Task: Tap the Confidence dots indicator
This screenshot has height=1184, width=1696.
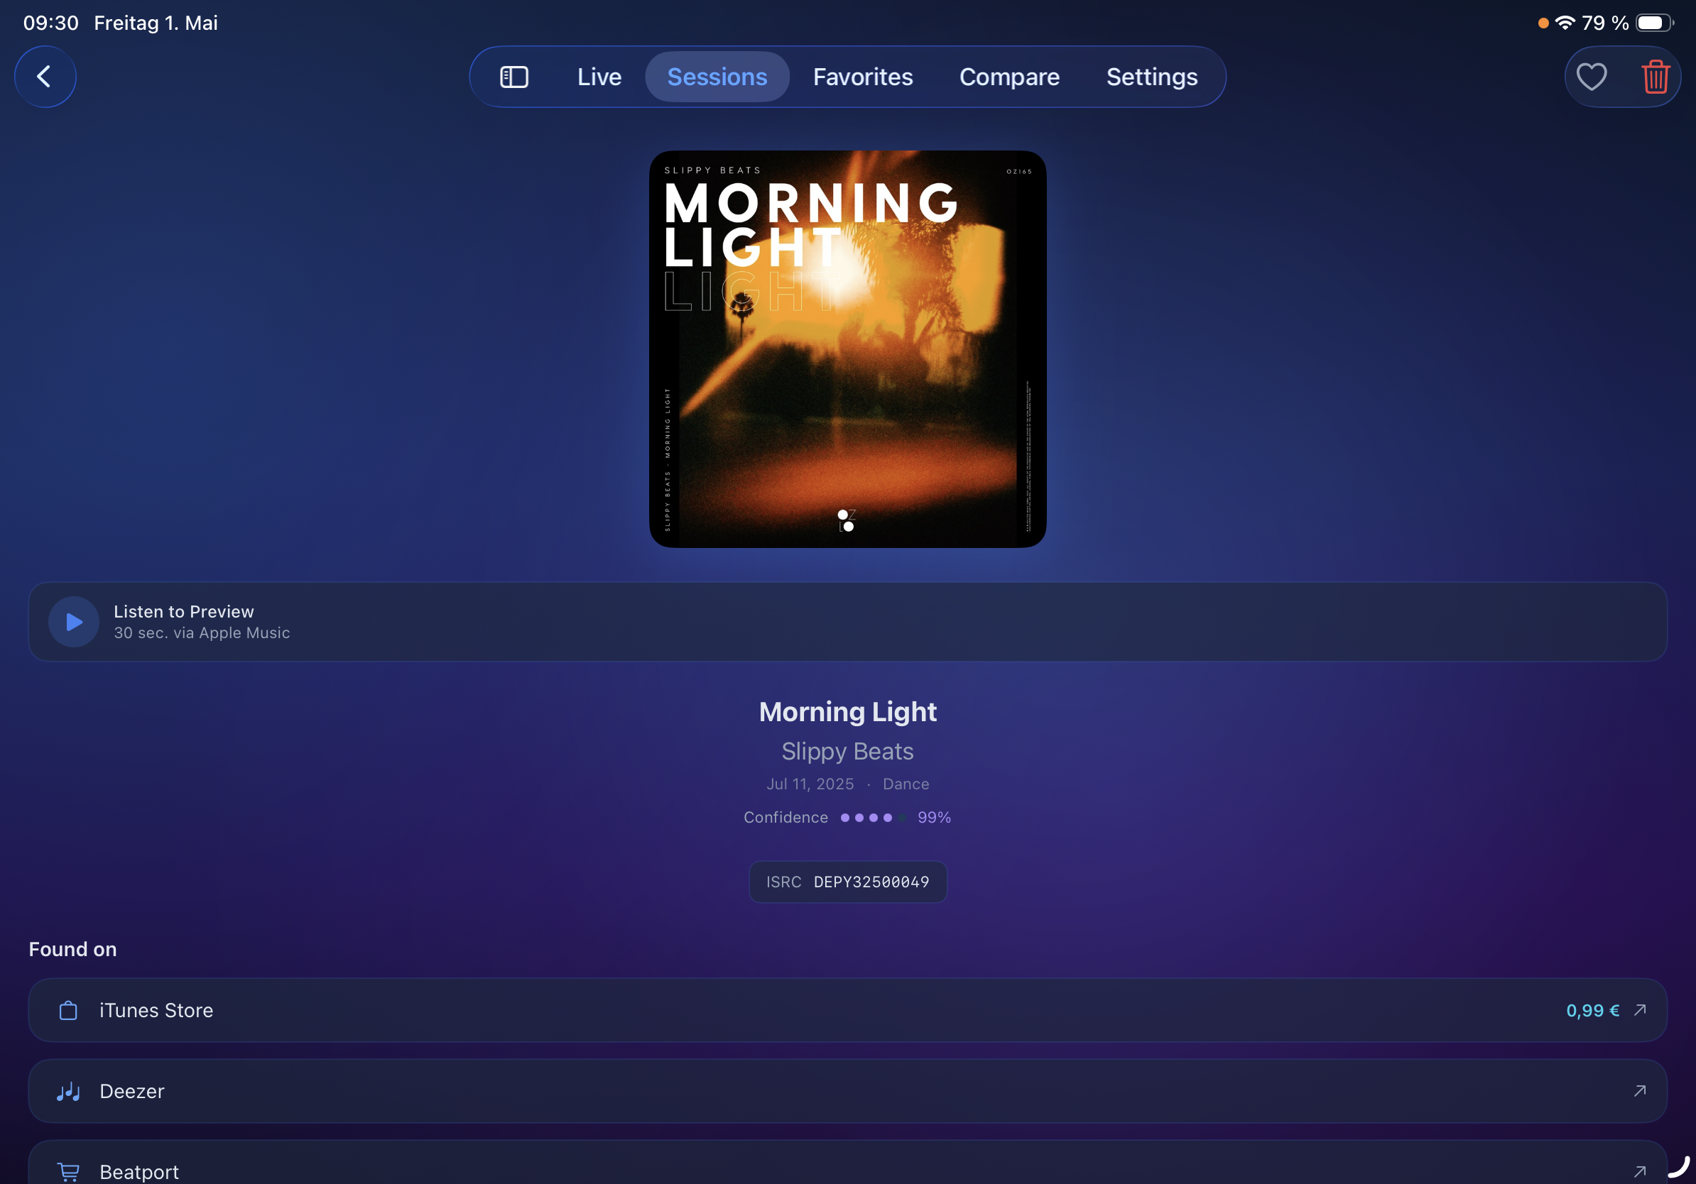Action: pos(873,818)
